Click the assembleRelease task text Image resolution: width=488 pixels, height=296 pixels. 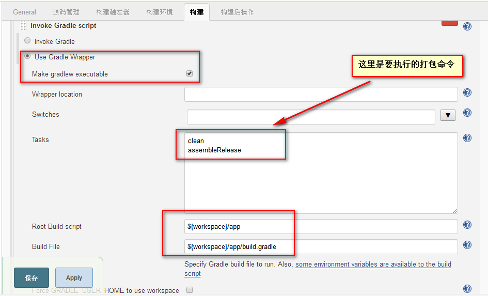tap(214, 150)
